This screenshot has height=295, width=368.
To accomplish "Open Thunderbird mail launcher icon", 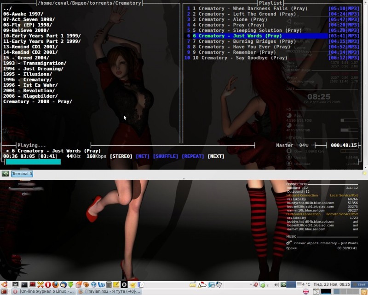I will point(63,285).
